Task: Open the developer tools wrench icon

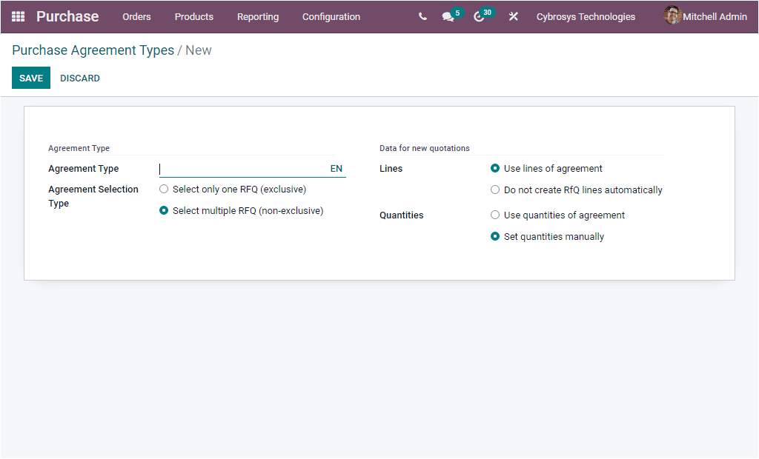Action: click(x=513, y=16)
